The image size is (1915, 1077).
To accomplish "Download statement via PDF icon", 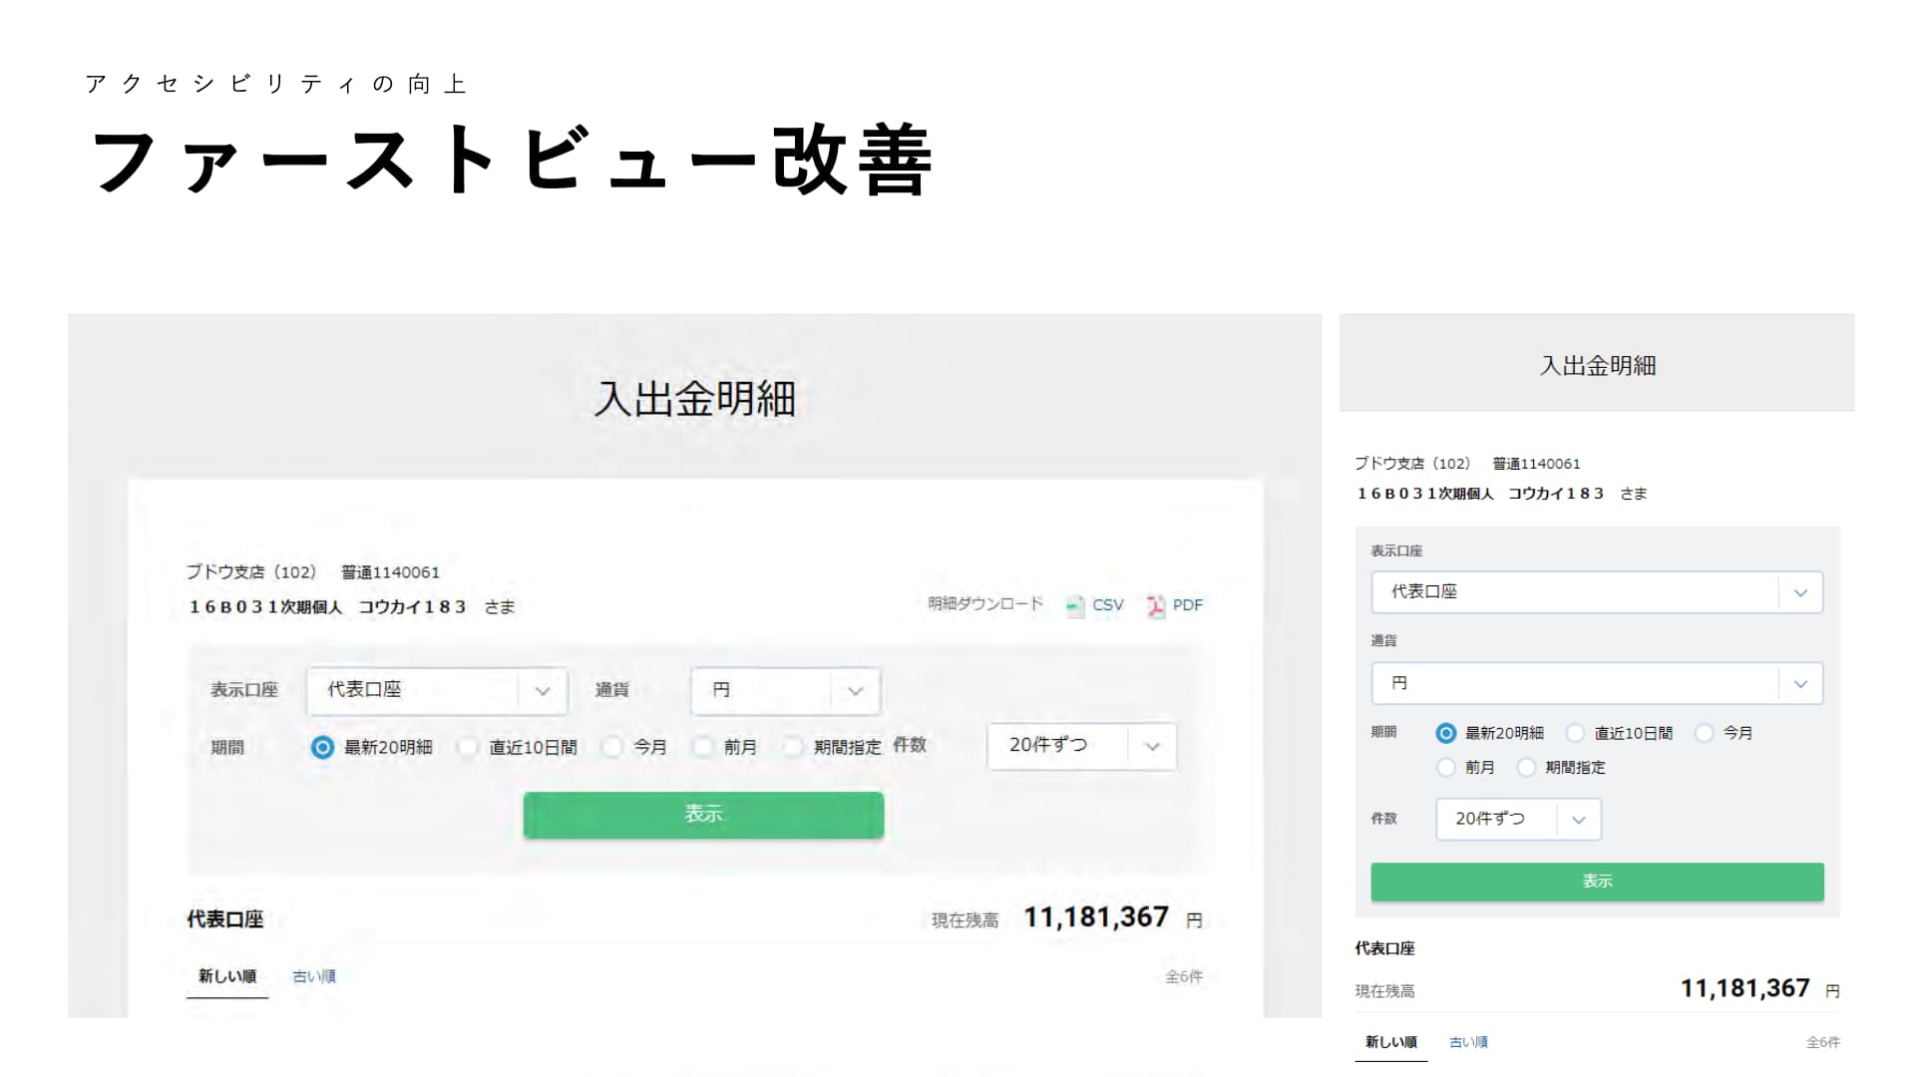I will coord(1156,605).
